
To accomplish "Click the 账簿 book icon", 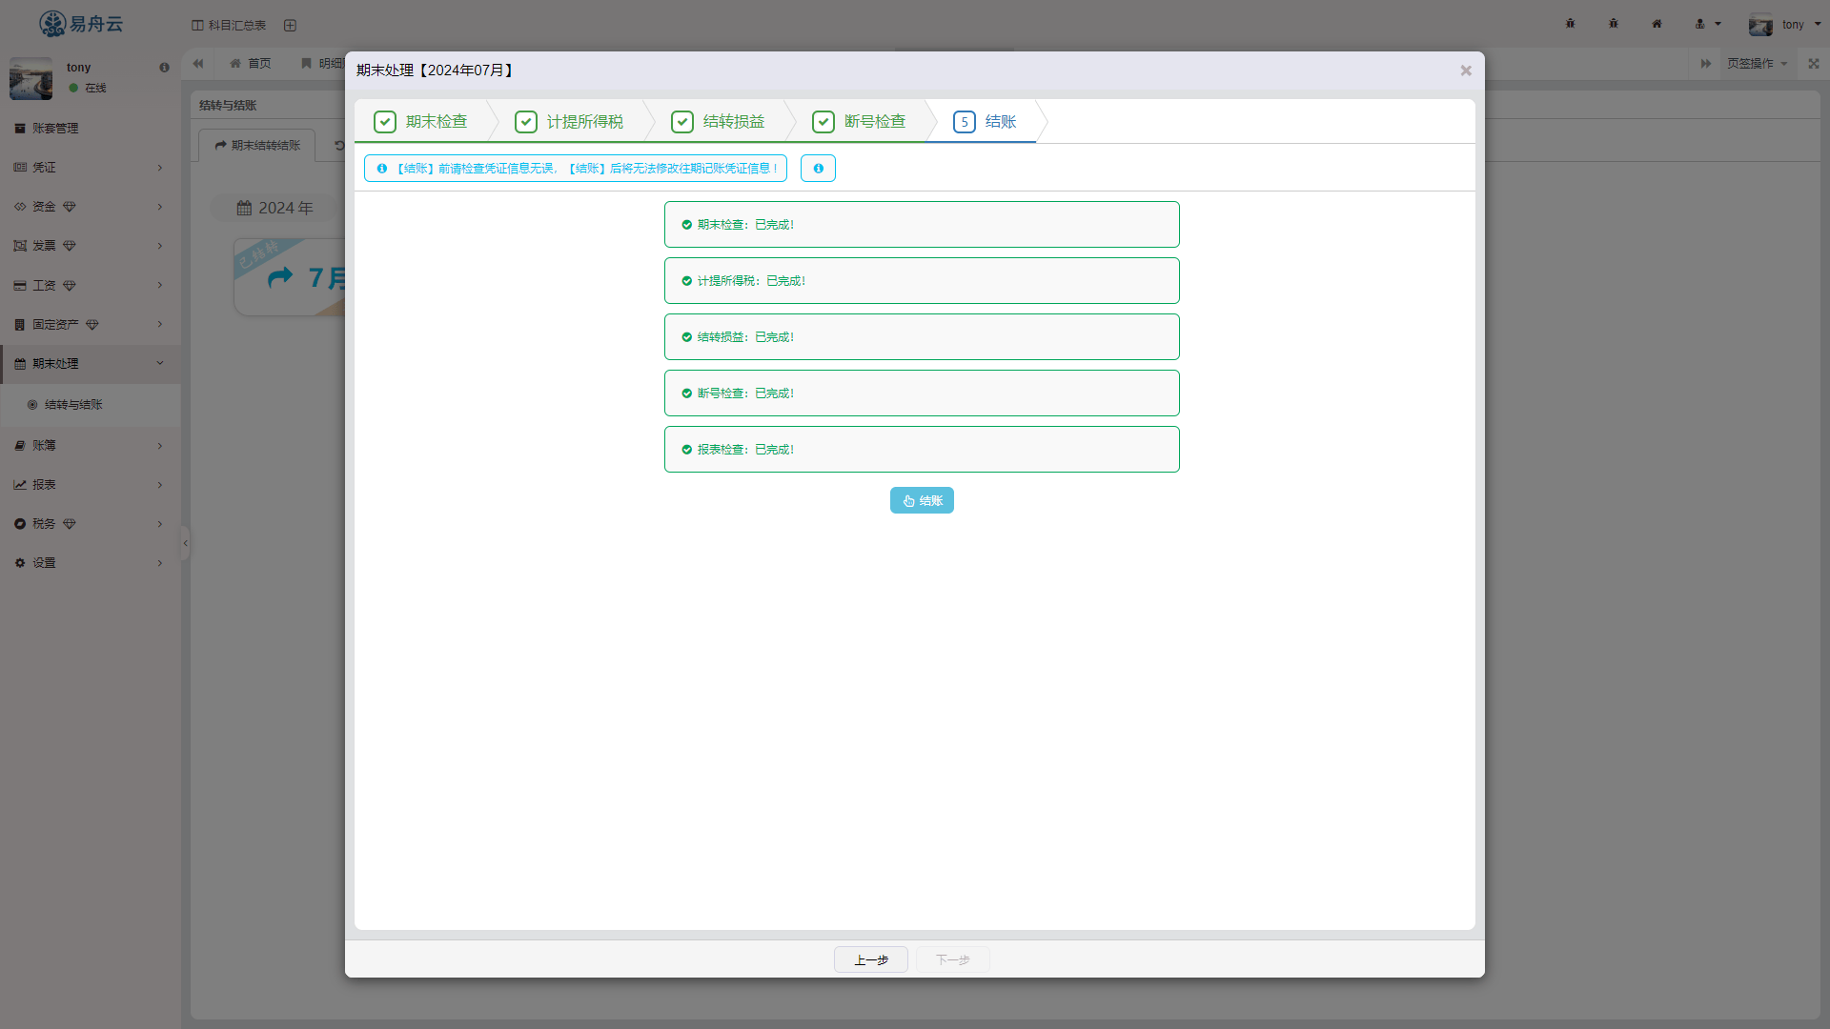I will [20, 446].
